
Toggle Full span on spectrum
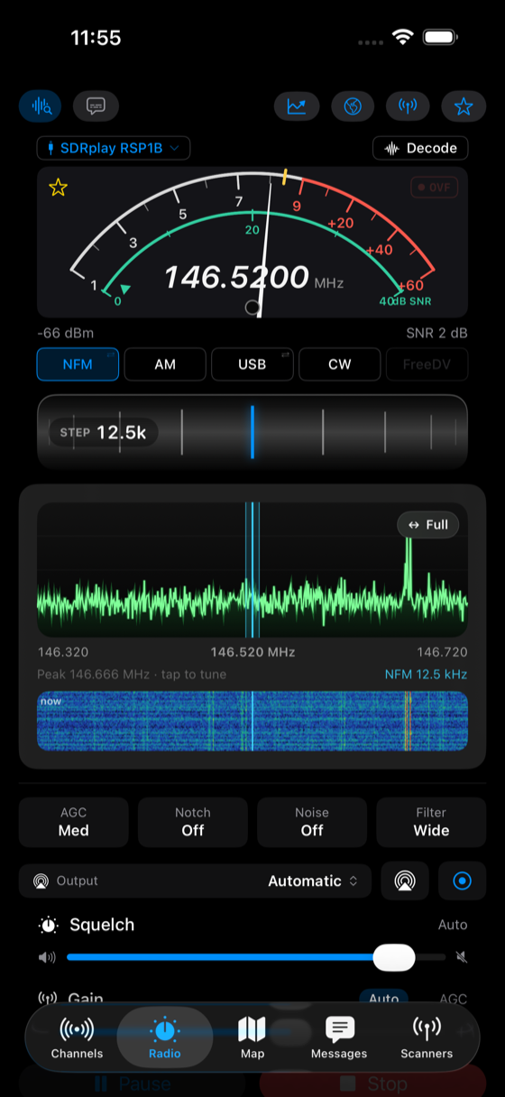(x=428, y=525)
